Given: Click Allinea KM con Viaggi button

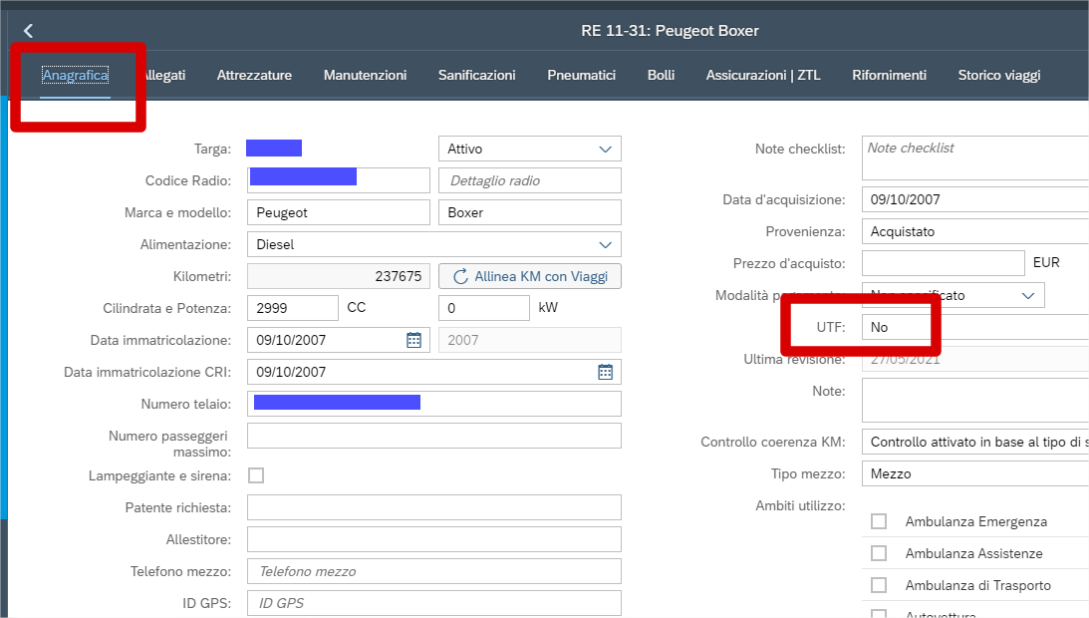Looking at the screenshot, I should pyautogui.click(x=530, y=276).
